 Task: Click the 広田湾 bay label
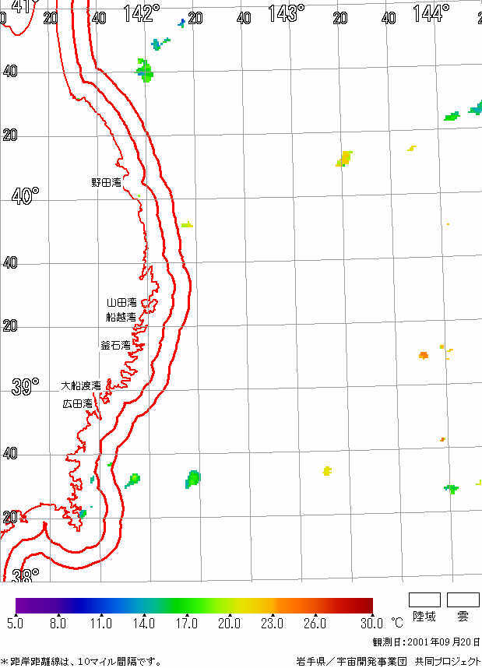click(77, 403)
